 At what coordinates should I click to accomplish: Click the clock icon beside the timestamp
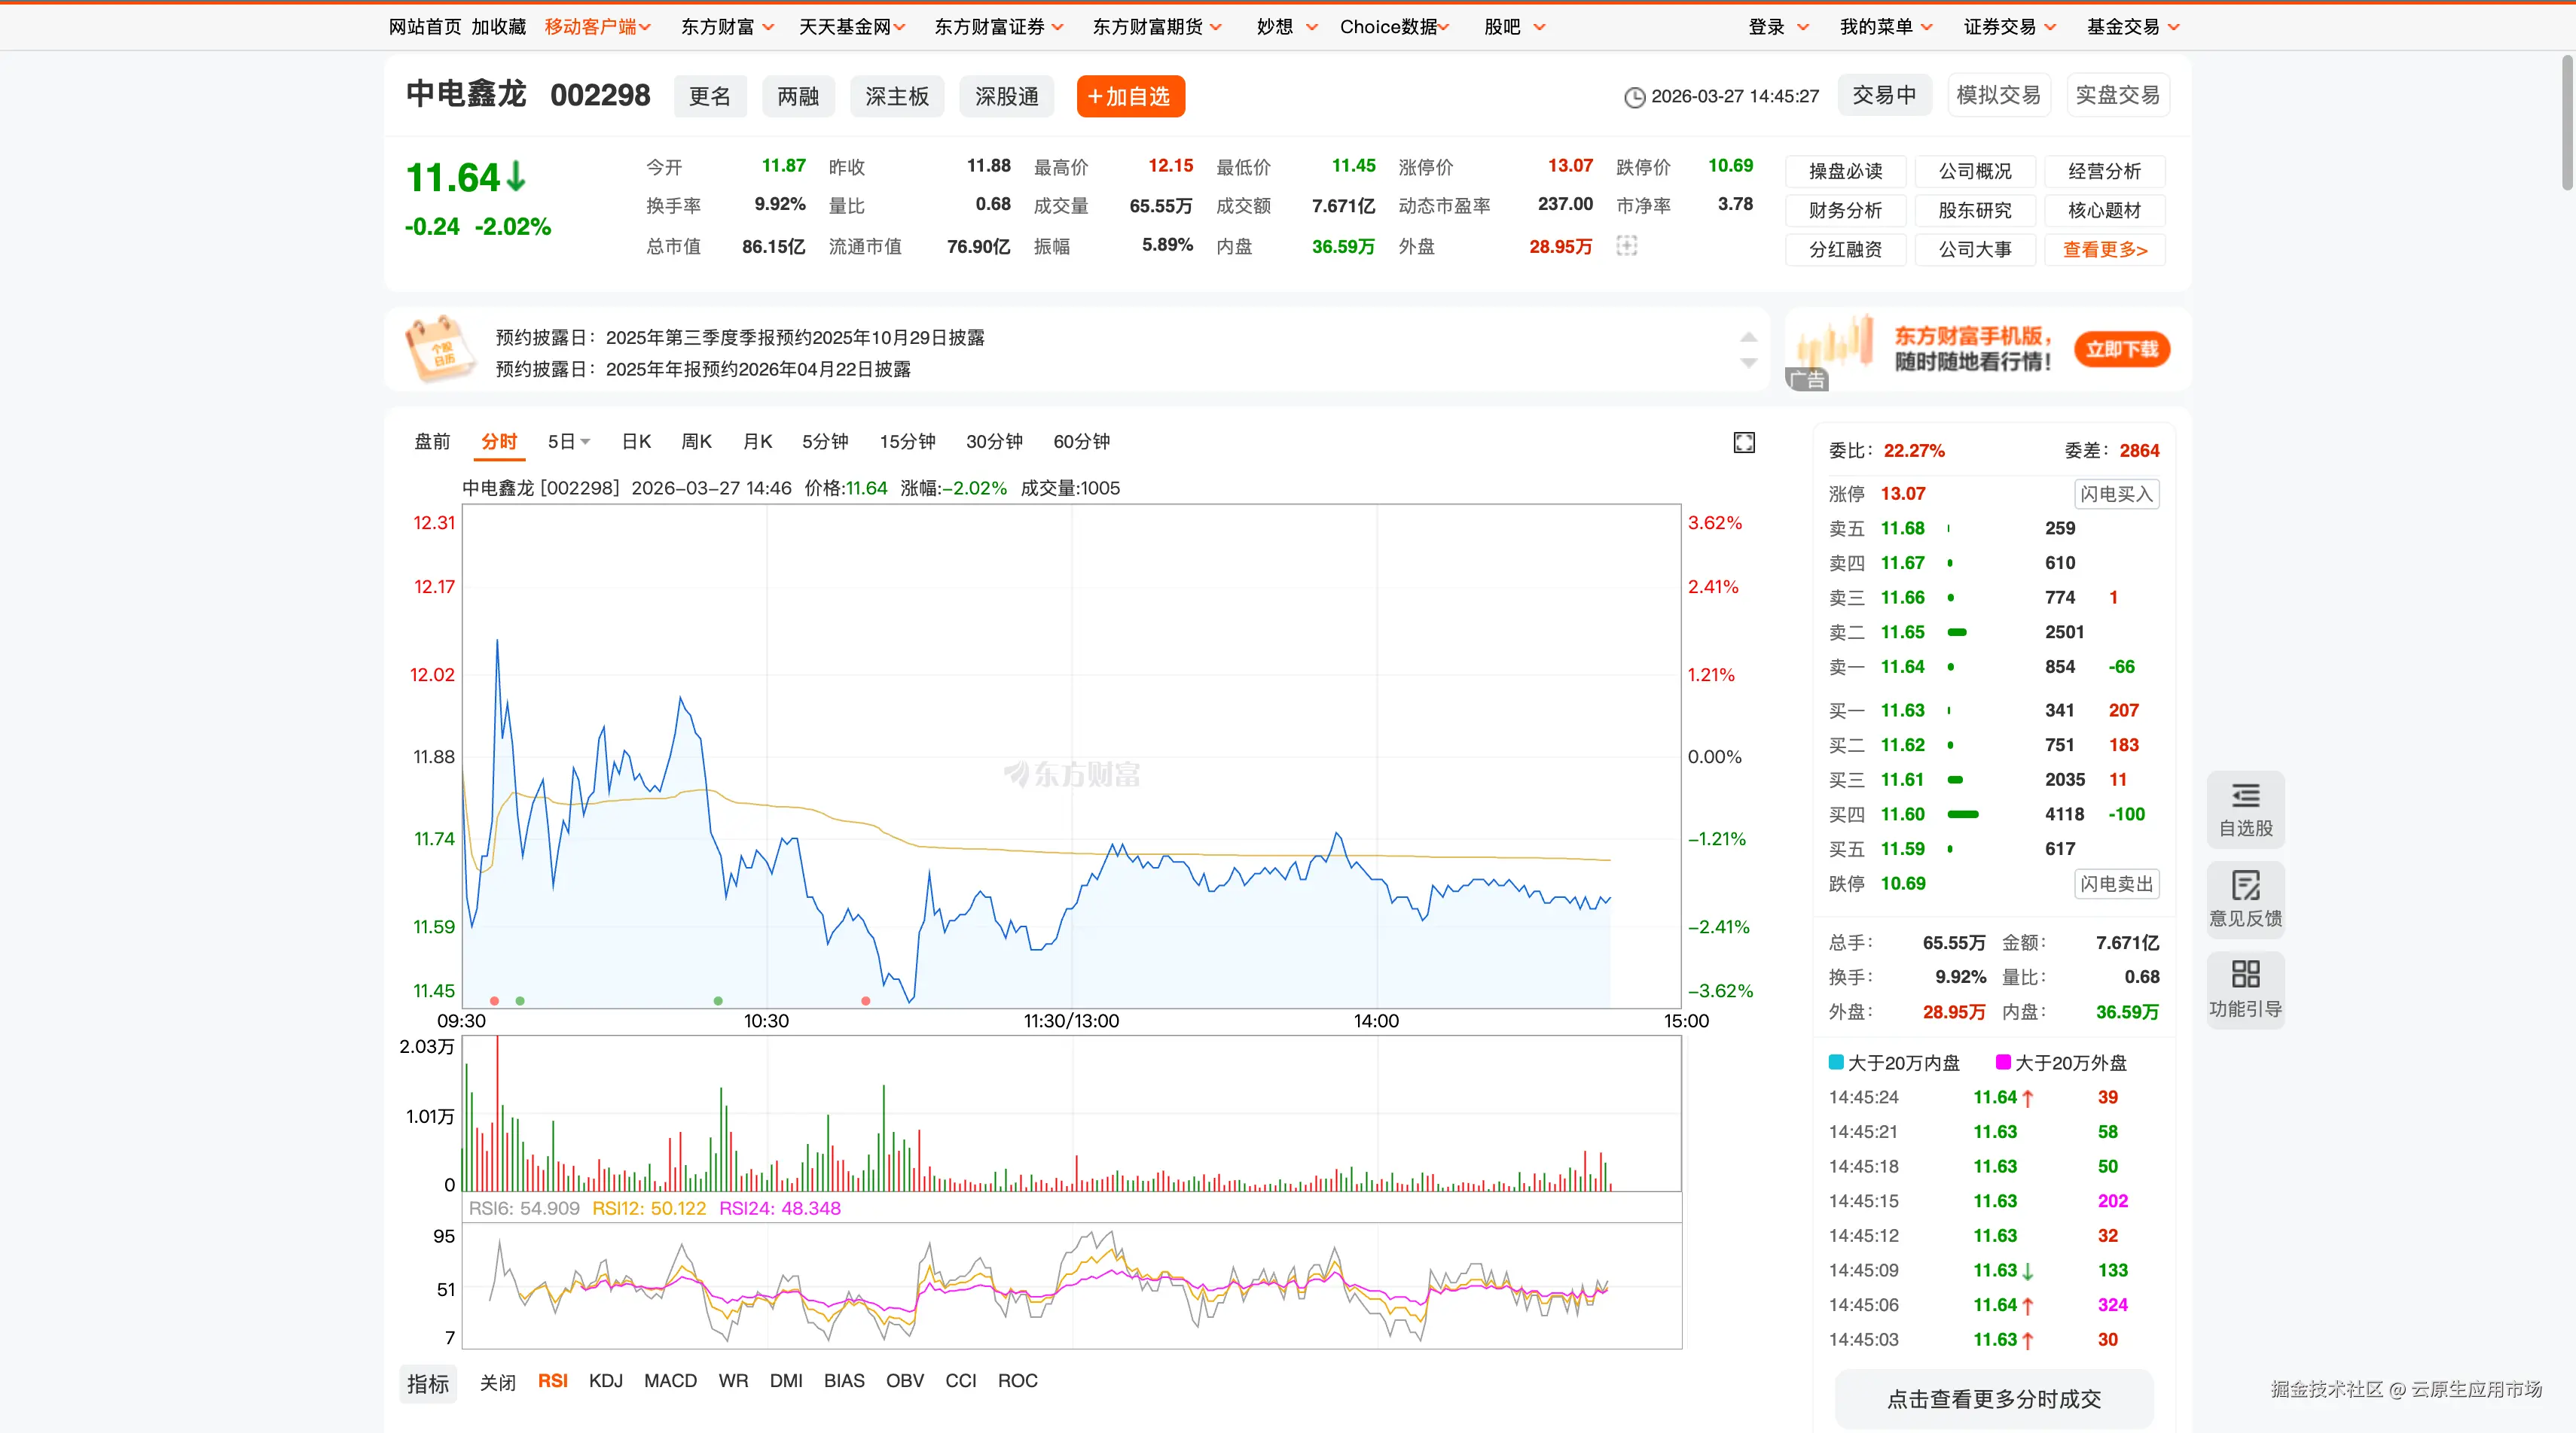click(1634, 97)
